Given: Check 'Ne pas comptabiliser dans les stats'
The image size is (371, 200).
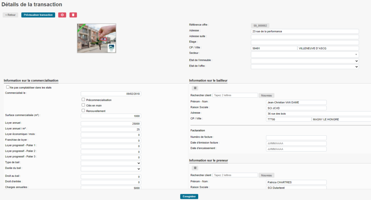Looking at the screenshot, I should (8, 87).
